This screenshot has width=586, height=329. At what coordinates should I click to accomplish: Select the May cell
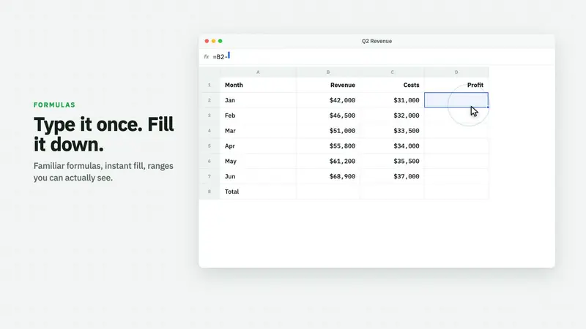(259, 161)
